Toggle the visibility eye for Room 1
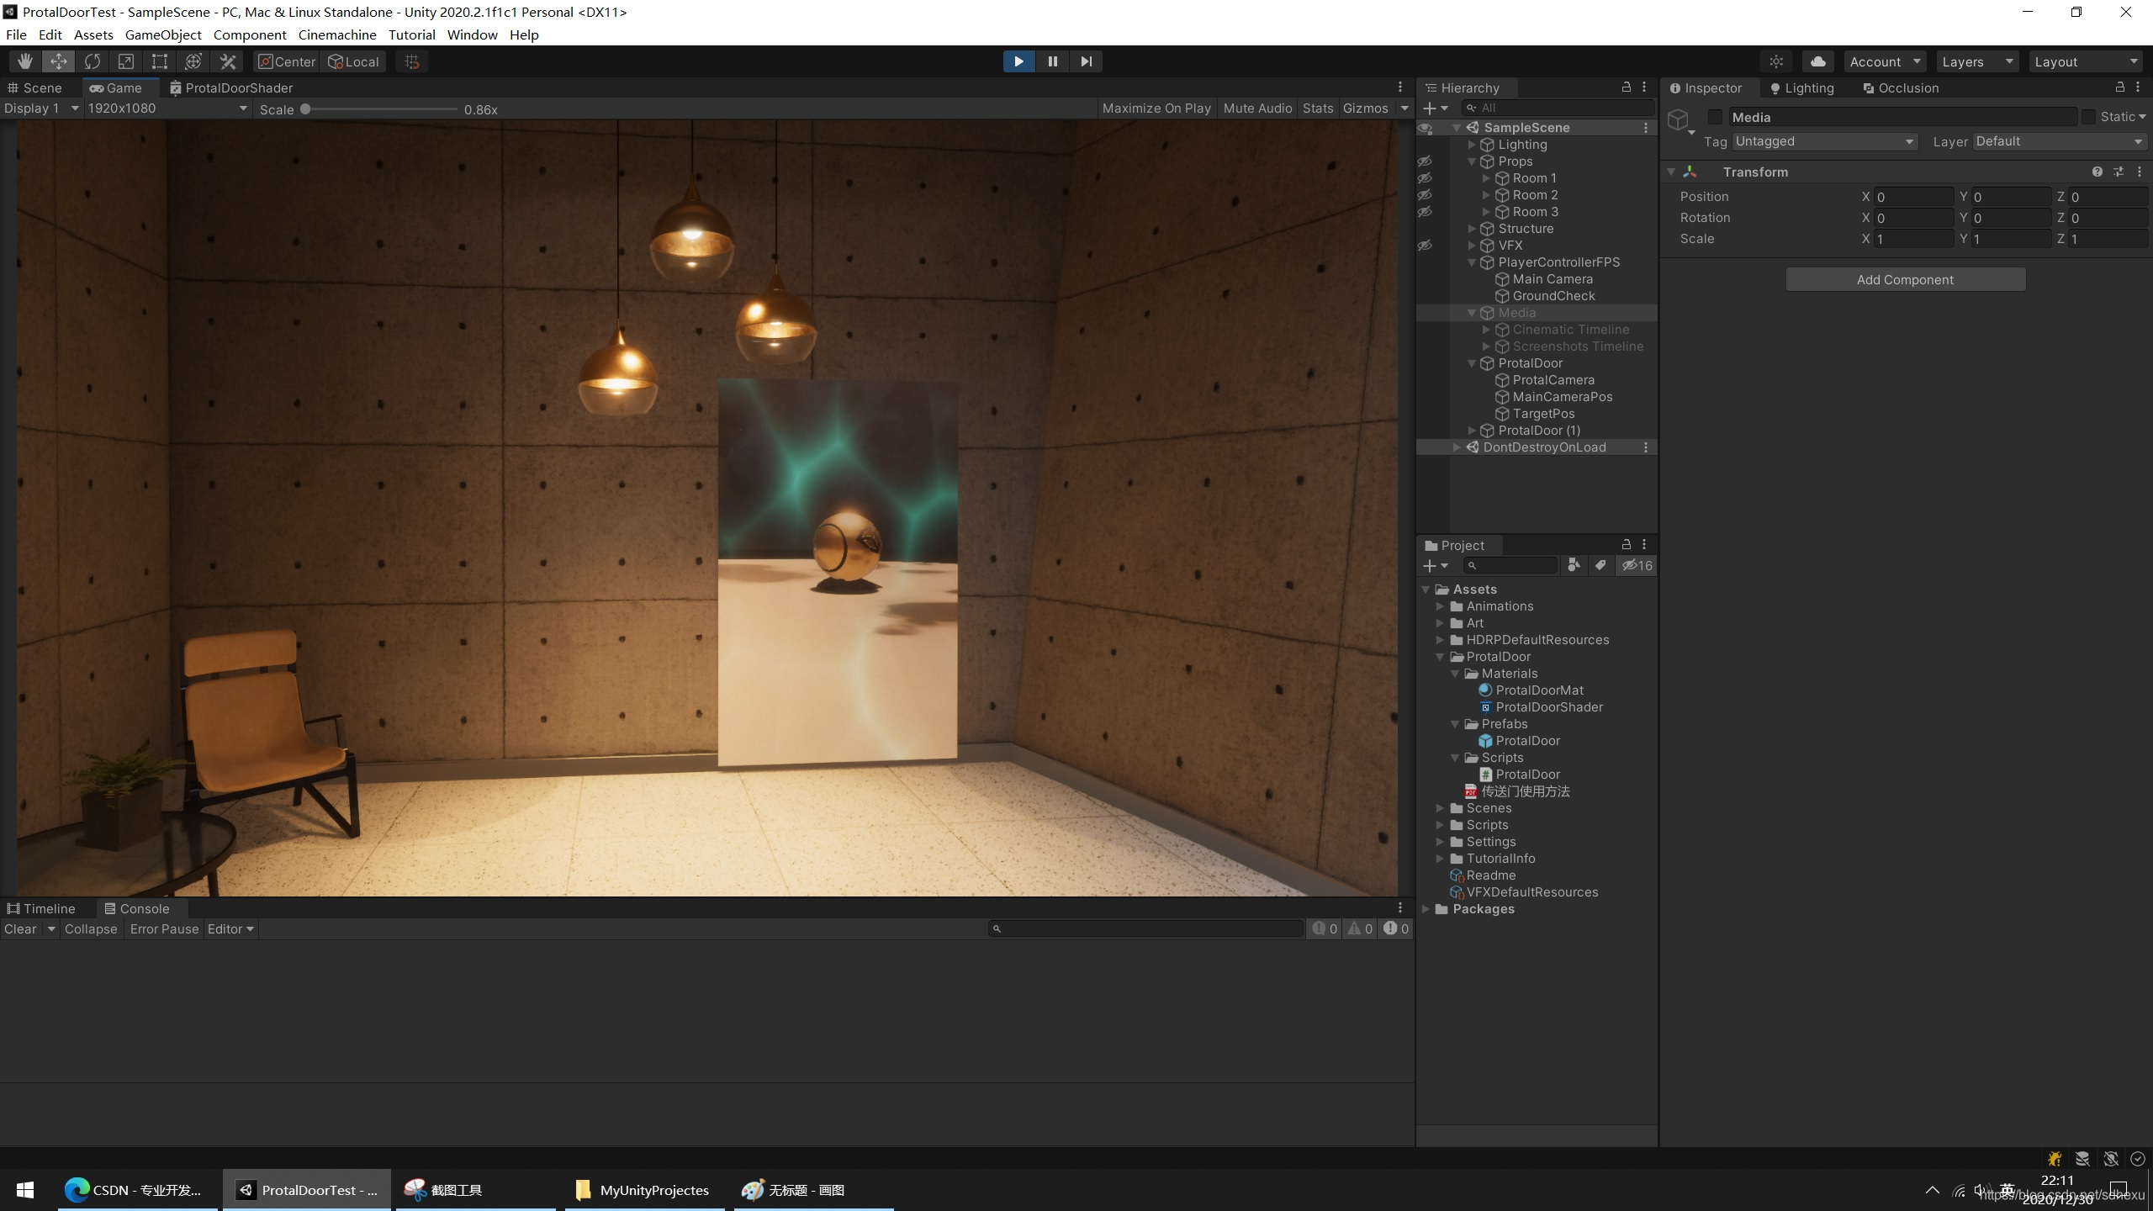This screenshot has height=1211, width=2153. [x=1425, y=178]
